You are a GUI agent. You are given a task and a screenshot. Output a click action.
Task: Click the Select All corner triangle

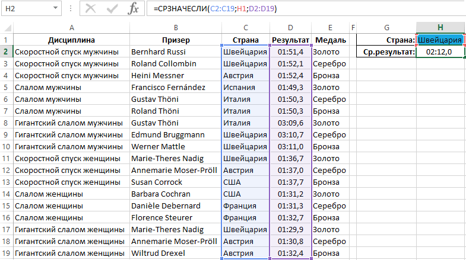tap(7, 28)
